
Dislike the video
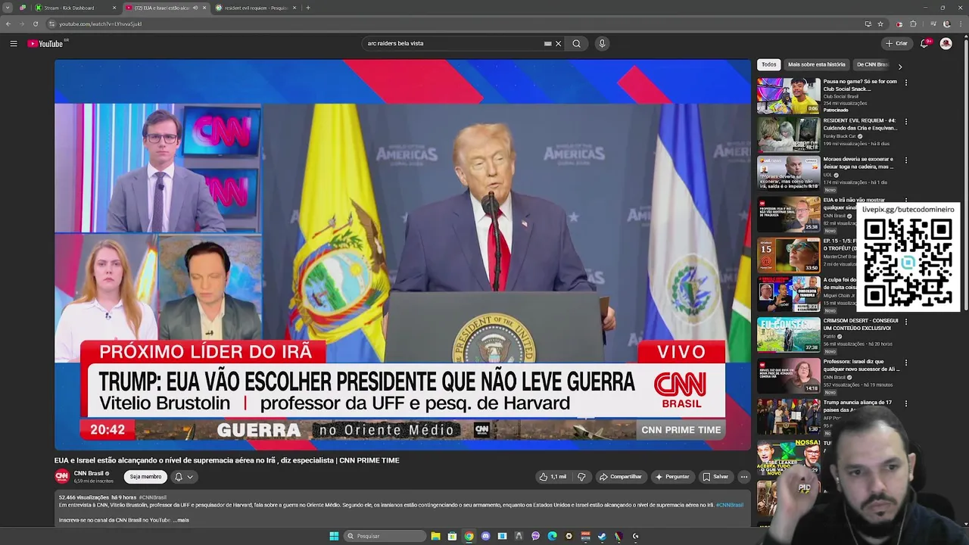point(581,477)
